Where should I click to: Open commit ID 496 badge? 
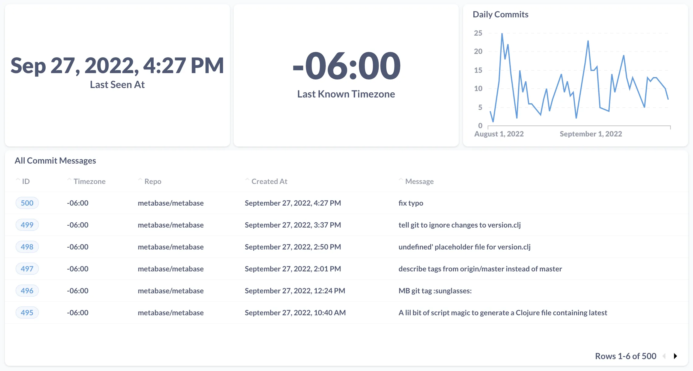click(x=27, y=291)
